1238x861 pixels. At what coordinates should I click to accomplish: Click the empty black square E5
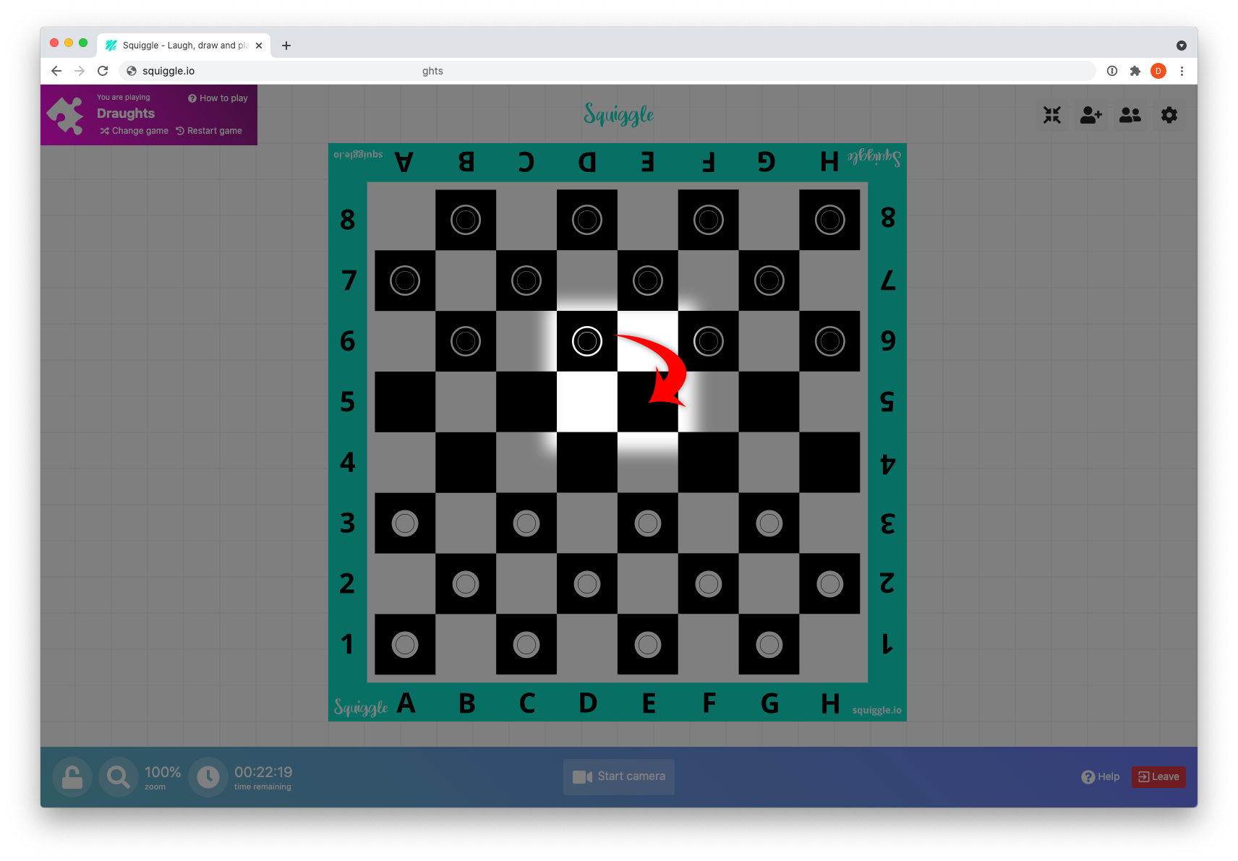648,402
